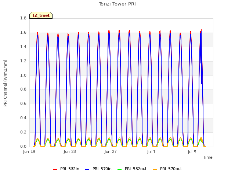Click the 1.4 y-axis tick label
The width and height of the screenshot is (235, 176).
pyautogui.click(x=23, y=47)
